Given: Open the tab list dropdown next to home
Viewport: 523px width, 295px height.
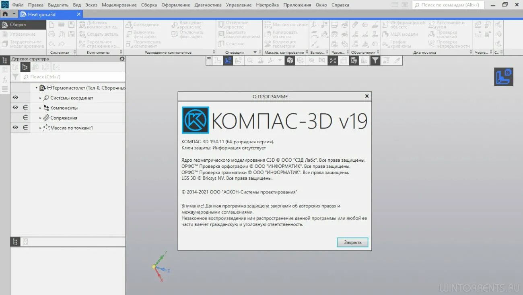Looking at the screenshot, I should 14,14.
